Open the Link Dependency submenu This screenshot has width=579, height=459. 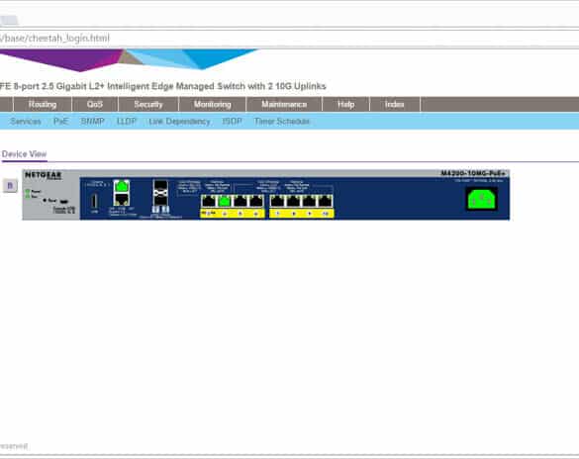(x=179, y=122)
